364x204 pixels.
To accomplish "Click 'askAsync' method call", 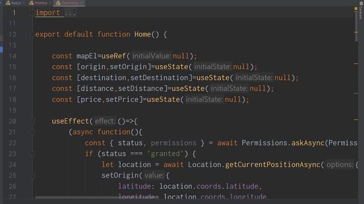I will pos(308,143).
